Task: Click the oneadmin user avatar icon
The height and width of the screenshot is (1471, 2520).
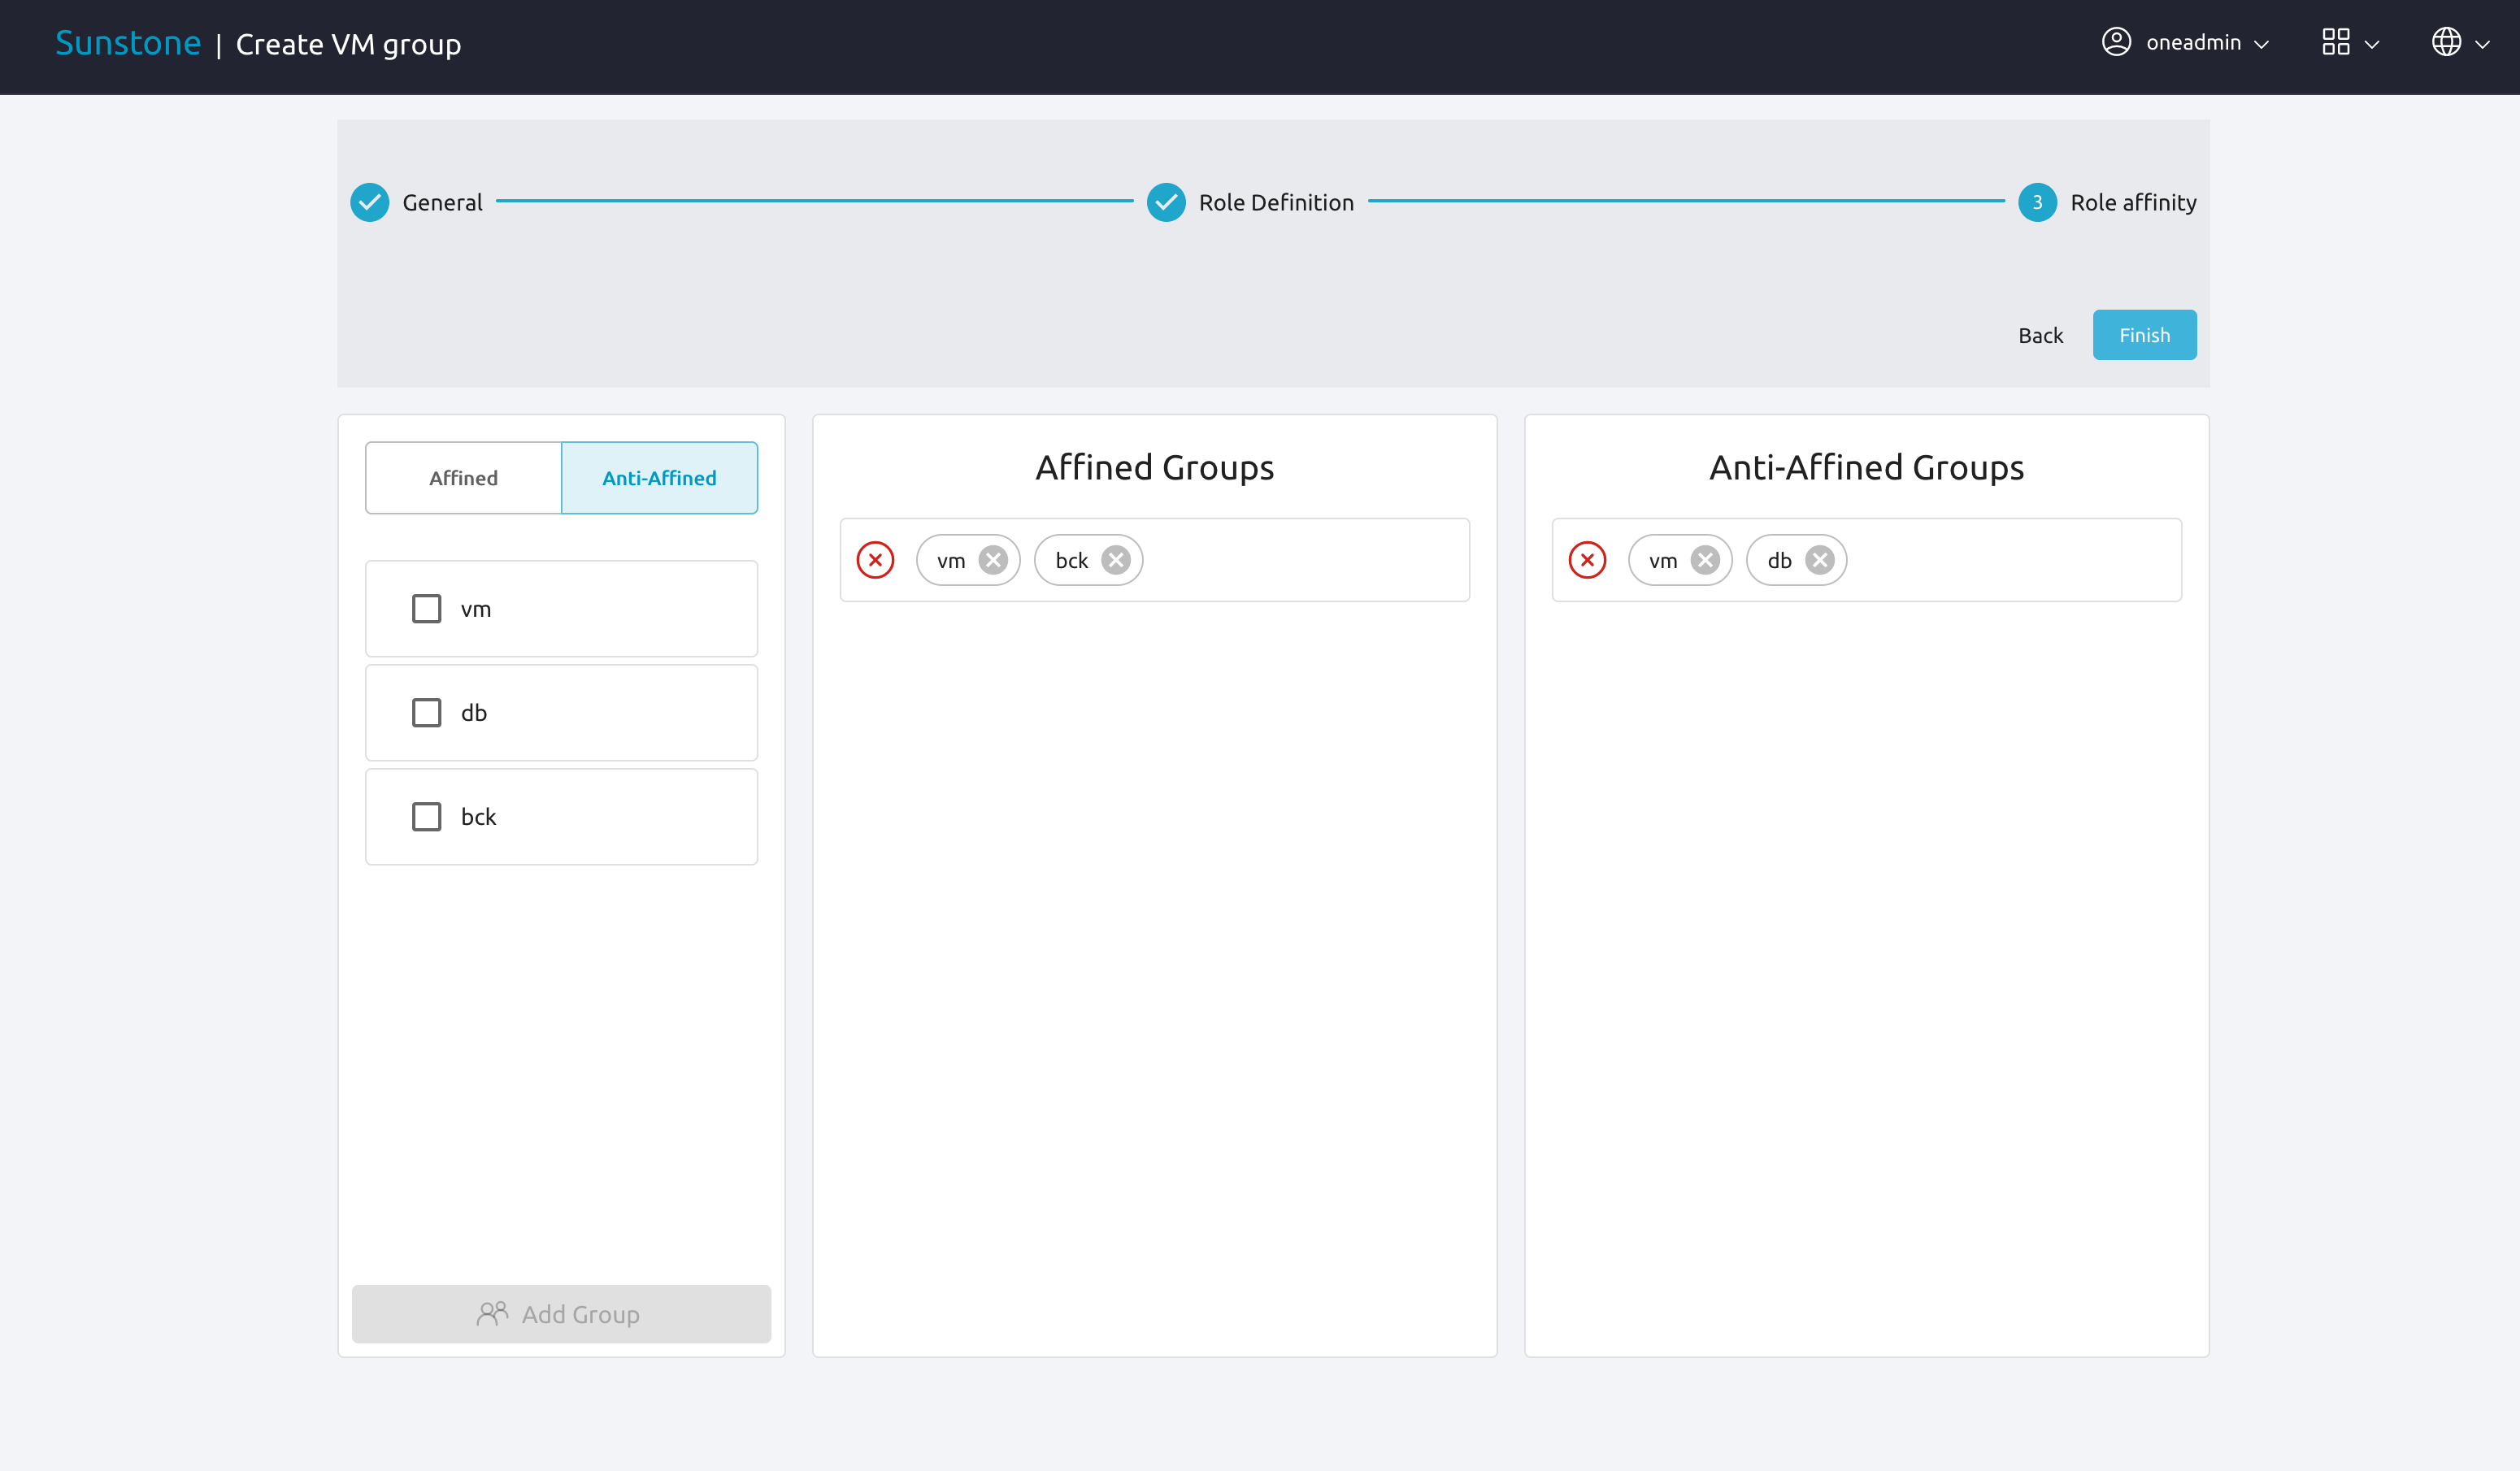Action: point(2116,42)
